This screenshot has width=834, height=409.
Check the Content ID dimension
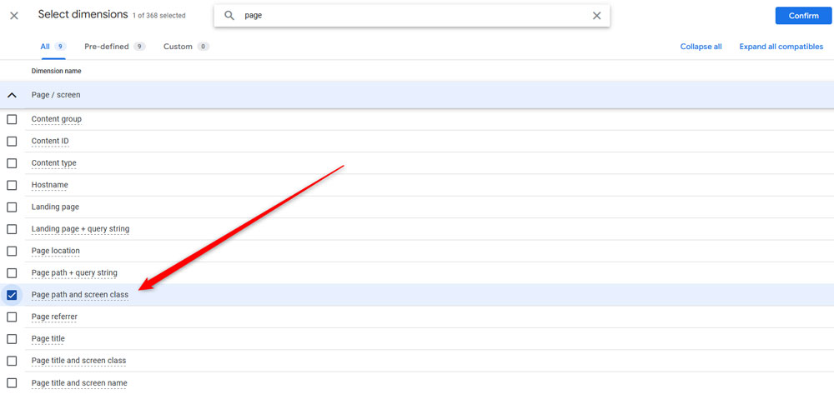[x=12, y=141]
